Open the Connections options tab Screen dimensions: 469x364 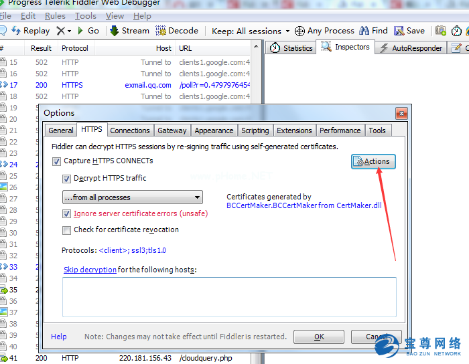point(130,130)
